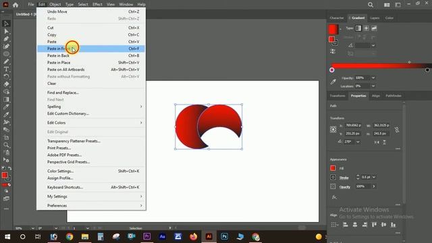The width and height of the screenshot is (432, 243).
Task: Open the zoom level dropdown in status bar
Action: coord(33,228)
